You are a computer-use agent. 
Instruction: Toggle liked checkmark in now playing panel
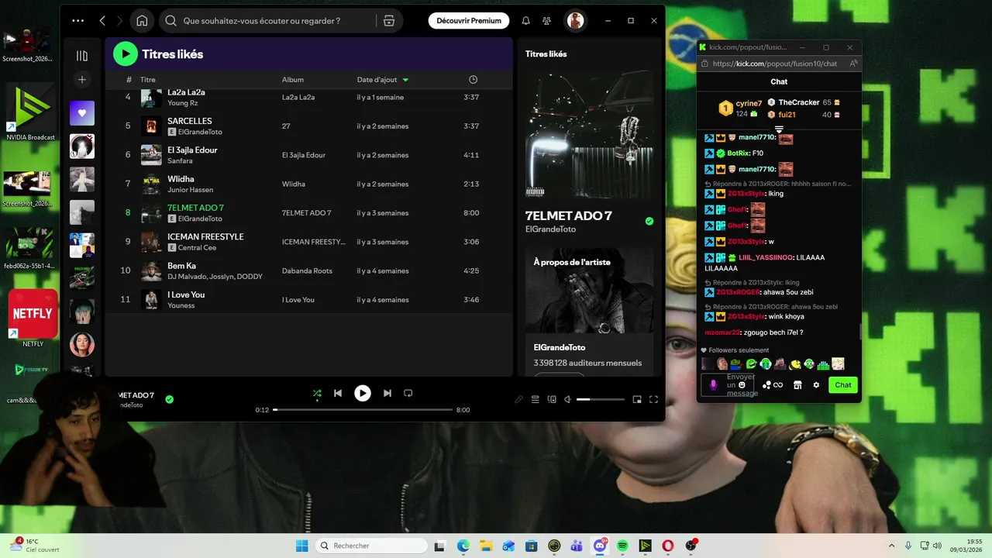coord(649,221)
